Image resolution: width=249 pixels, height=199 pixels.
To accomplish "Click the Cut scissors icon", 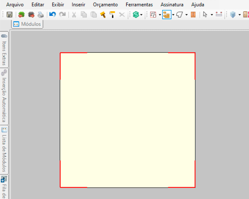I will click(x=74, y=15).
